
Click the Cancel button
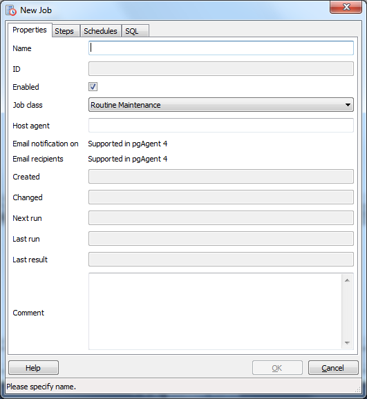point(333,368)
